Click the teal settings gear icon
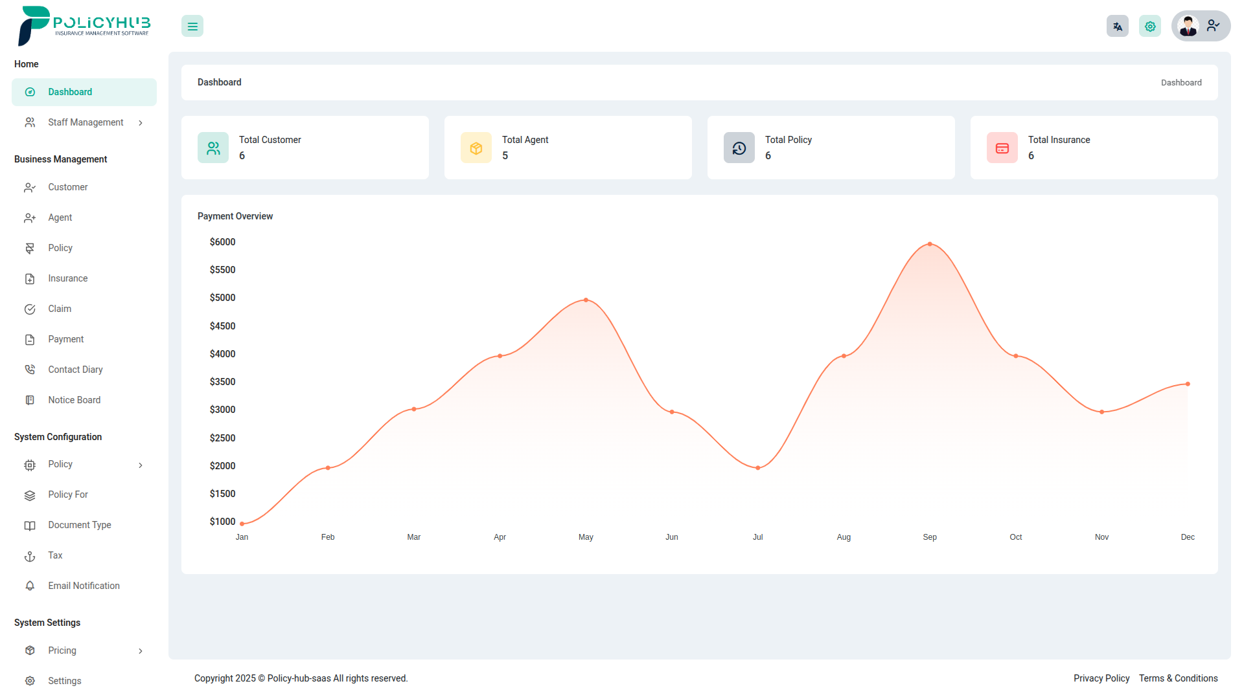This screenshot has width=1244, height=699. pos(1149,27)
